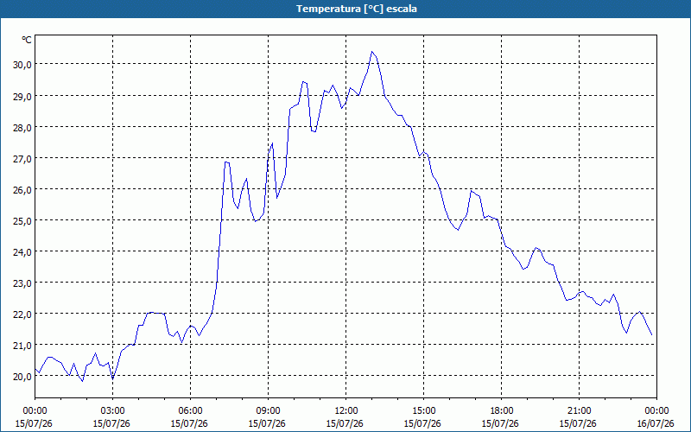Image resolution: width=691 pixels, height=432 pixels.
Task: Click the 18:00 time axis label
Action: coord(501,411)
